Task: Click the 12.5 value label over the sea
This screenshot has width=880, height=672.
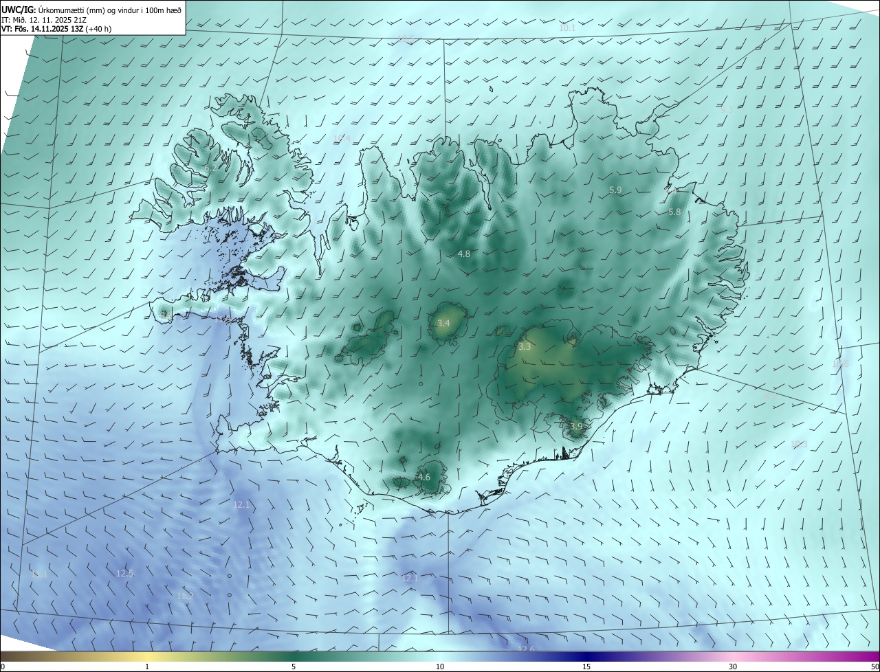Action: [x=124, y=573]
